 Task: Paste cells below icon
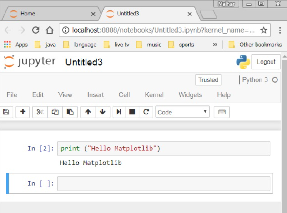[70, 112]
